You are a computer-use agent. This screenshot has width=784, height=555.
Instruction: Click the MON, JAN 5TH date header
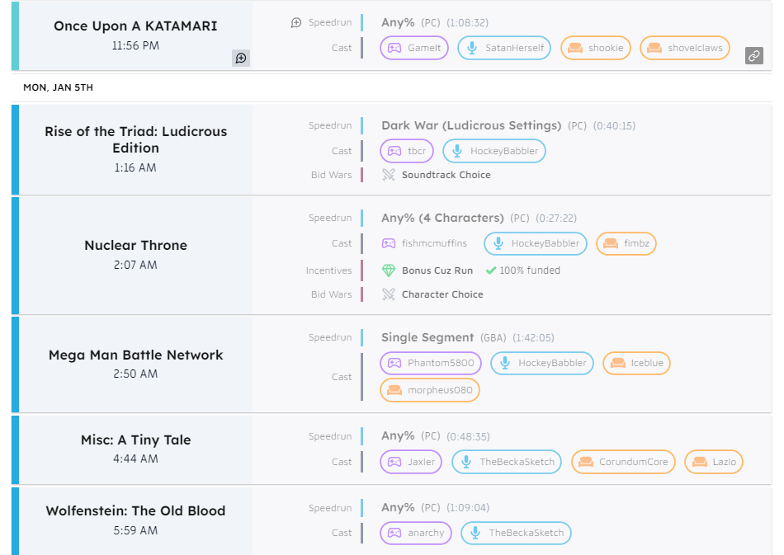point(58,87)
